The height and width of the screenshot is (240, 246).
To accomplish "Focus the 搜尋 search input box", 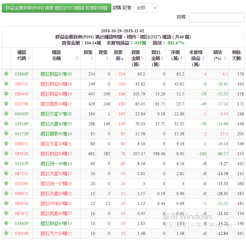I will point(216,18).
